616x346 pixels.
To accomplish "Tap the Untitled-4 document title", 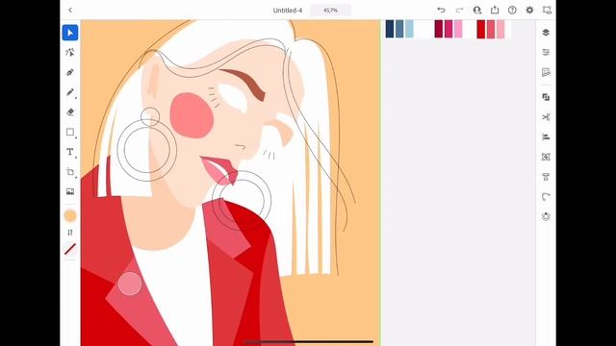I will point(288,11).
